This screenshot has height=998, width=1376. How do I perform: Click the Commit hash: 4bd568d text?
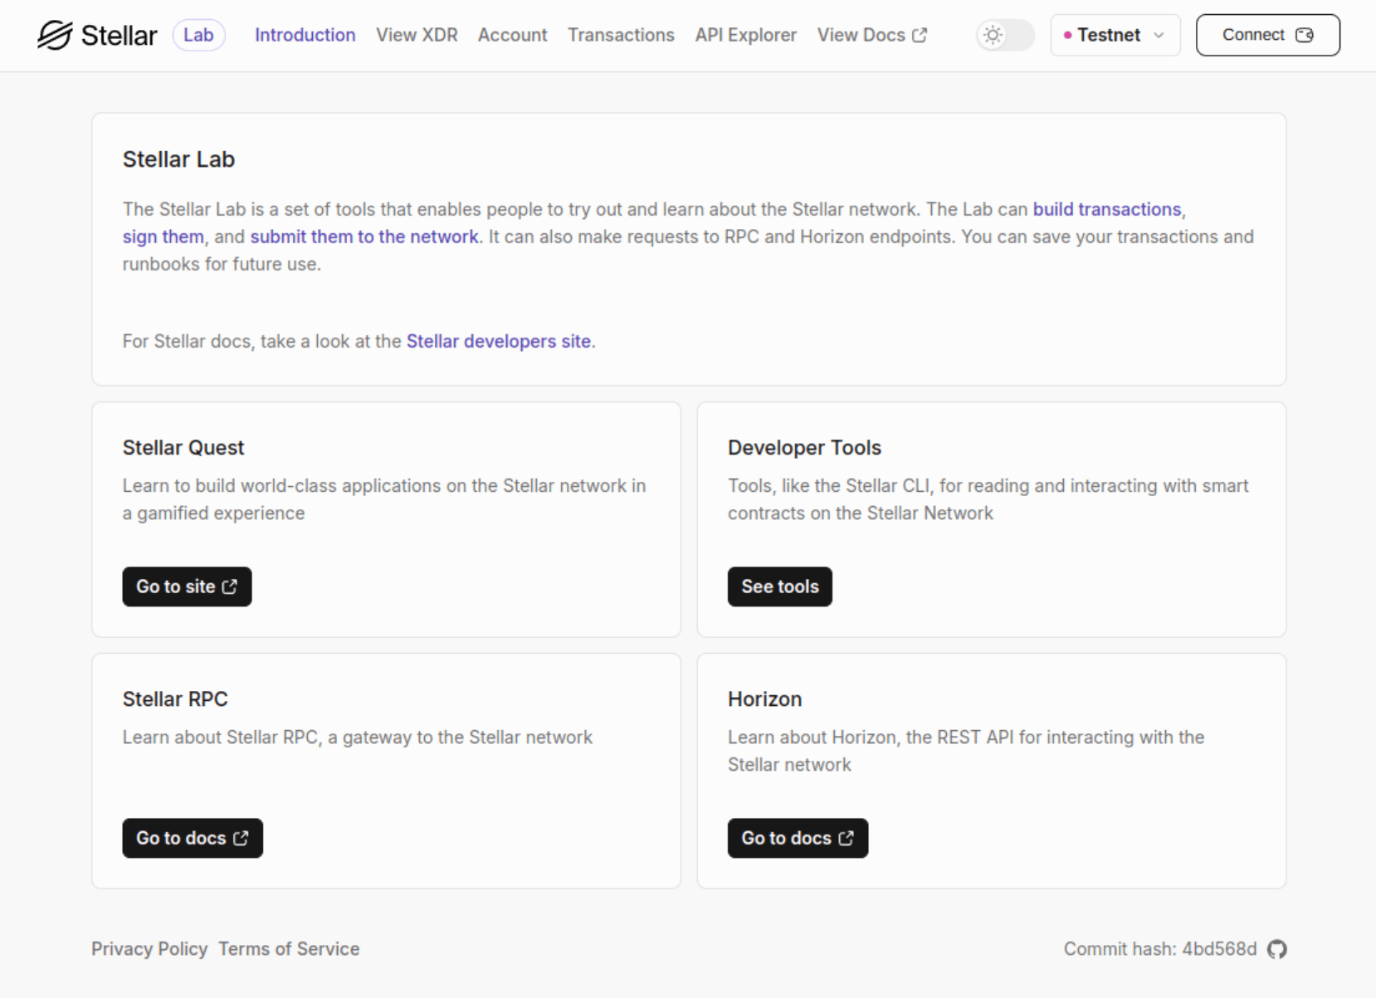point(1160,949)
